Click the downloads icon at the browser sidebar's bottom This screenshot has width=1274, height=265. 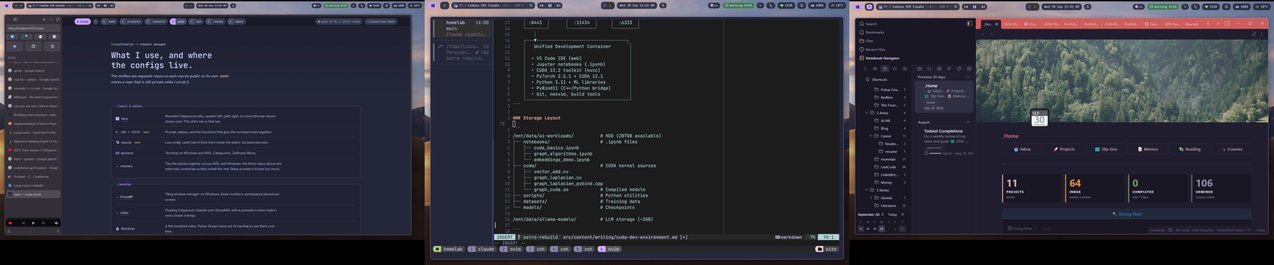click(9, 231)
